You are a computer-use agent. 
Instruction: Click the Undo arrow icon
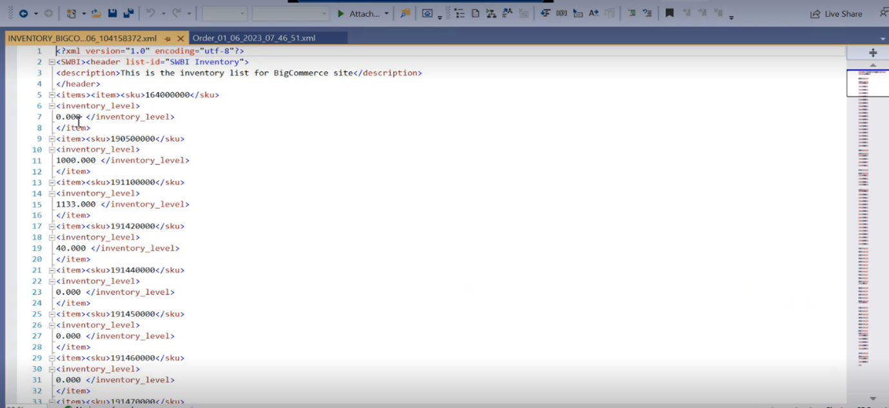tap(151, 14)
